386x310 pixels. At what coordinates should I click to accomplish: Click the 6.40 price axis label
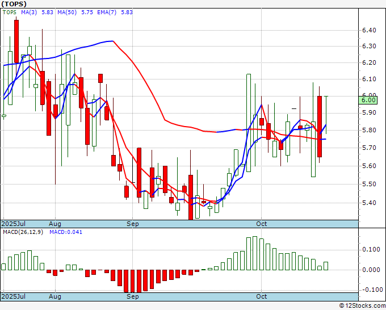point(370,30)
